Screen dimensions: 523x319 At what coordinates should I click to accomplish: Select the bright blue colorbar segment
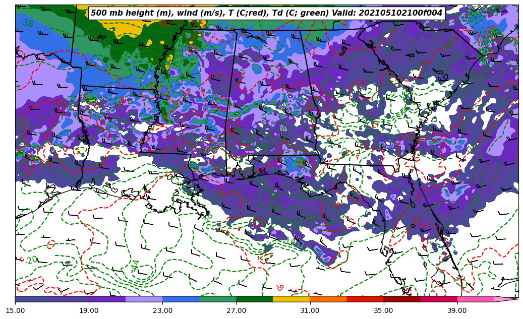181,299
